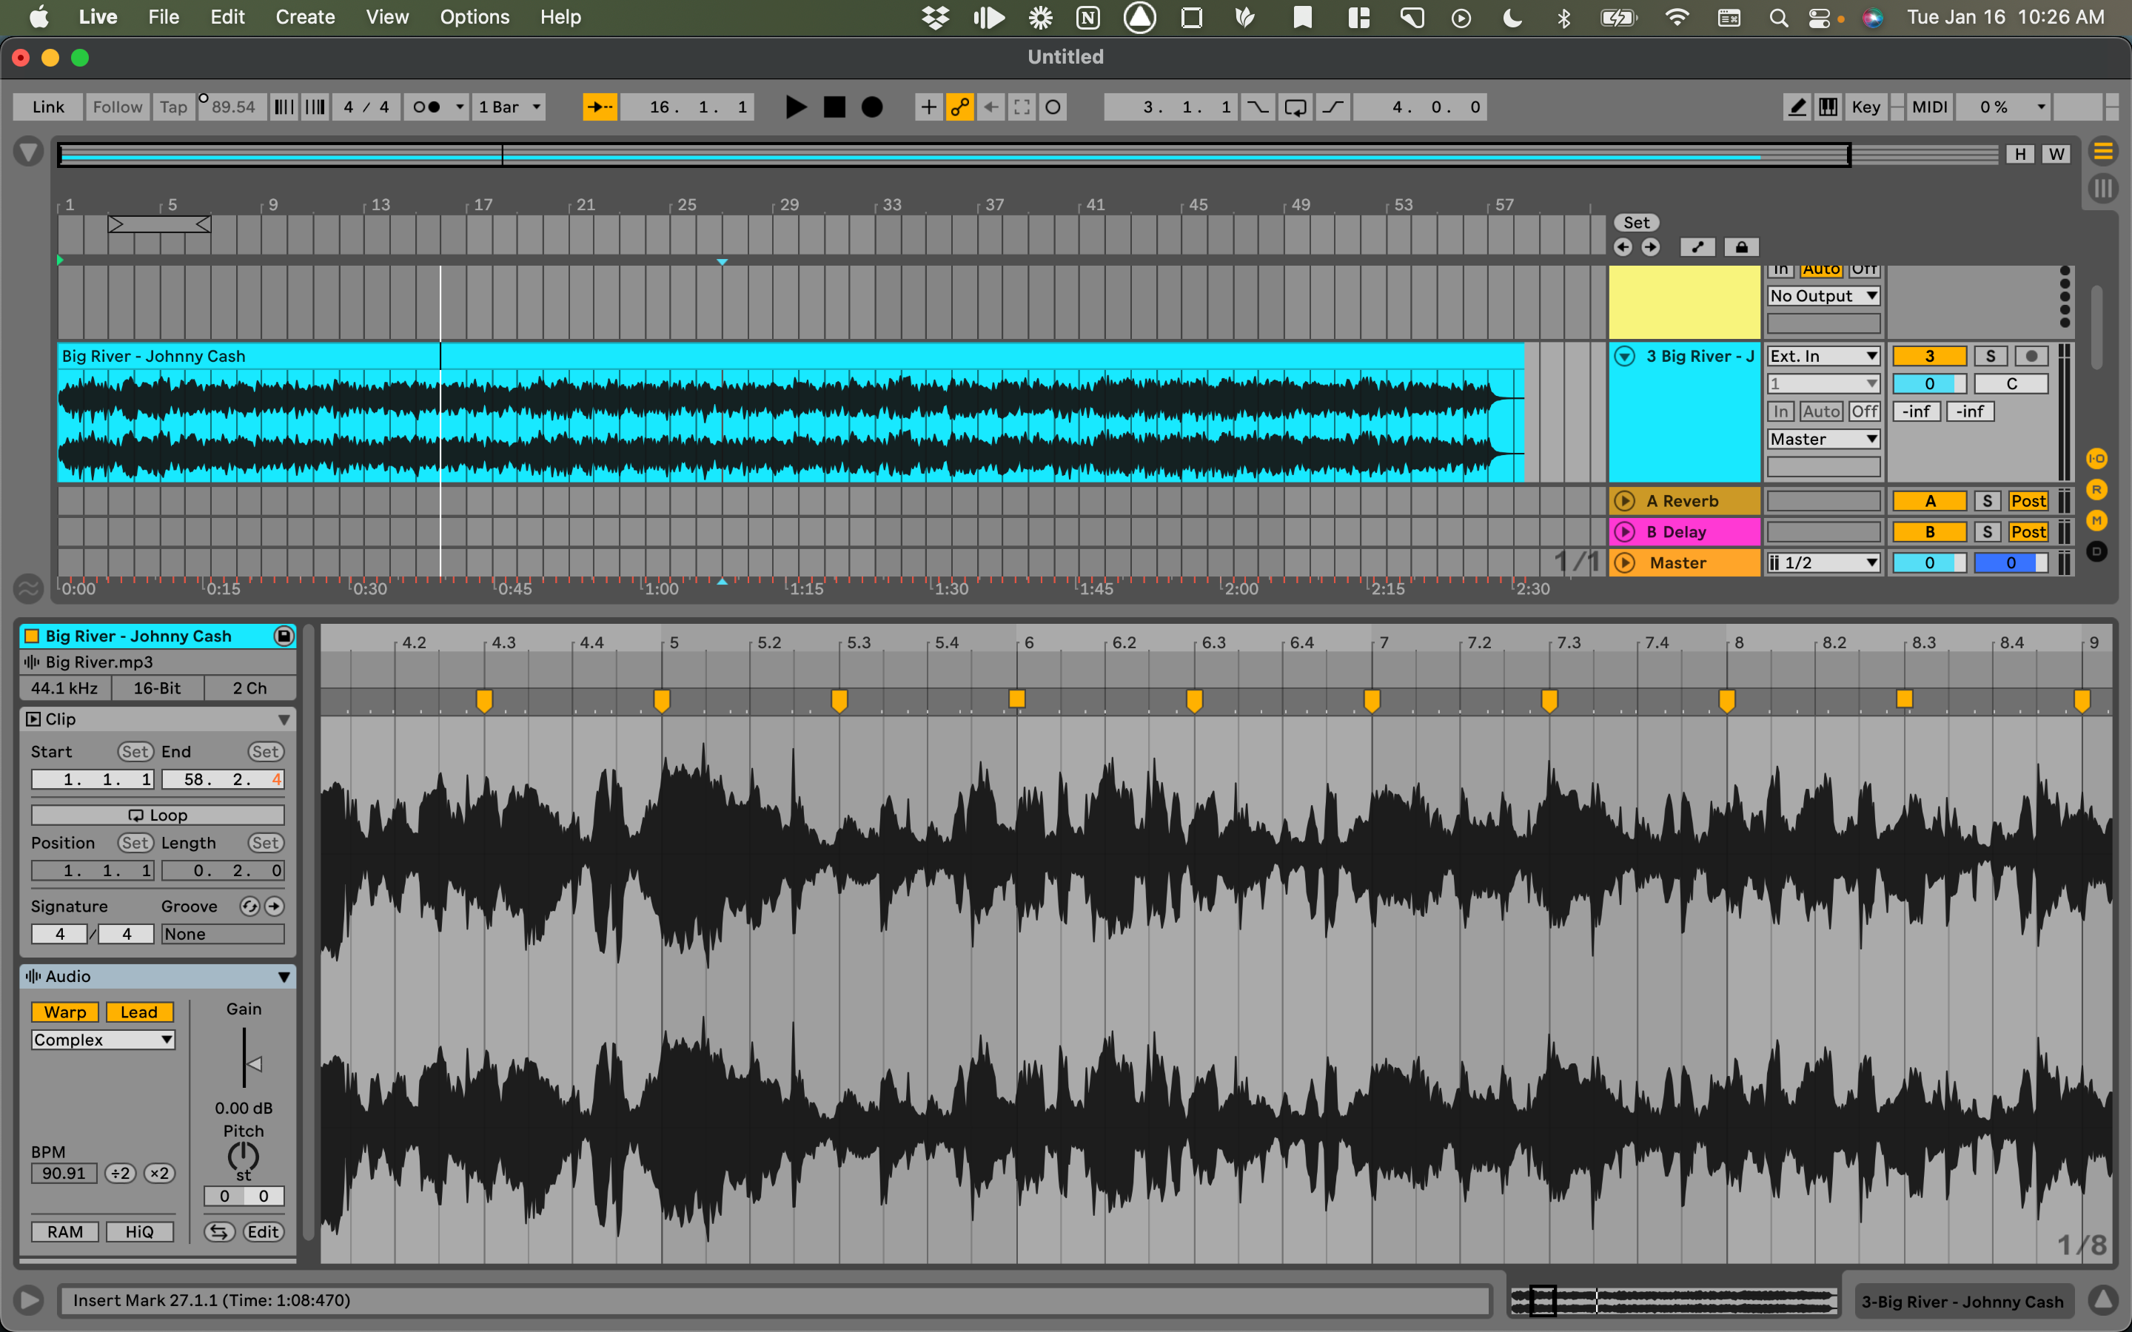Open the Options menu

coord(474,17)
